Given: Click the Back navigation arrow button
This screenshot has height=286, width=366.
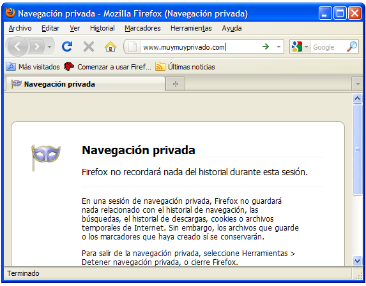Looking at the screenshot, I should pos(18,46).
